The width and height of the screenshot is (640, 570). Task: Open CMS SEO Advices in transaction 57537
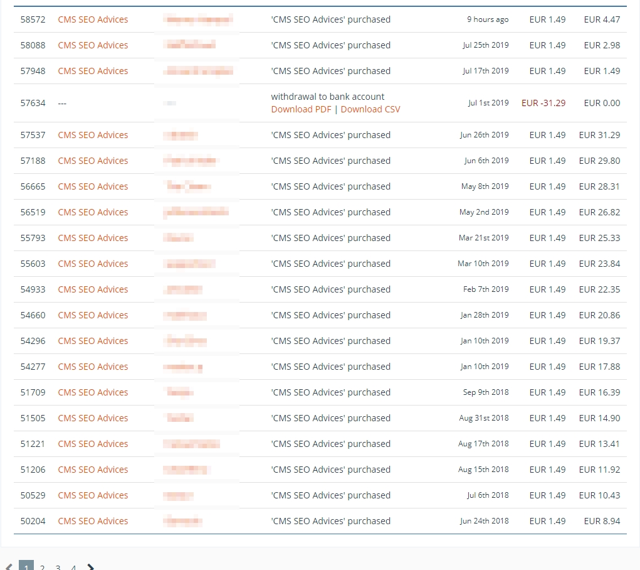(x=93, y=135)
